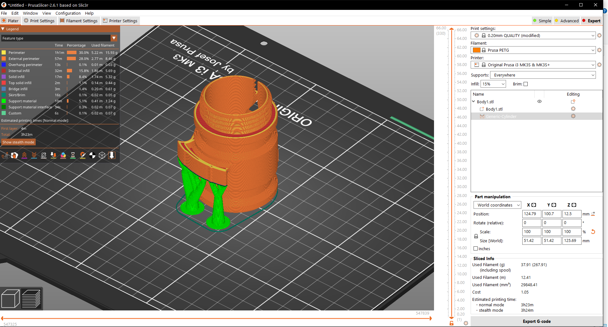The image size is (608, 327).
Task: Toggle pause prints with the hourglass icon
Action: [x=73, y=155]
